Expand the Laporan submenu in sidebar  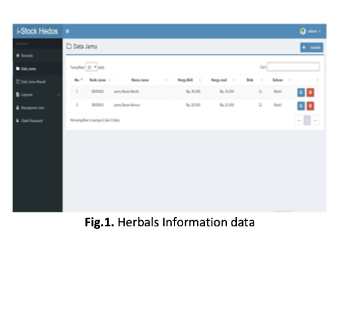coord(38,95)
